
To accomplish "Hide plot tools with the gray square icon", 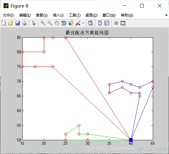I will [116, 23].
